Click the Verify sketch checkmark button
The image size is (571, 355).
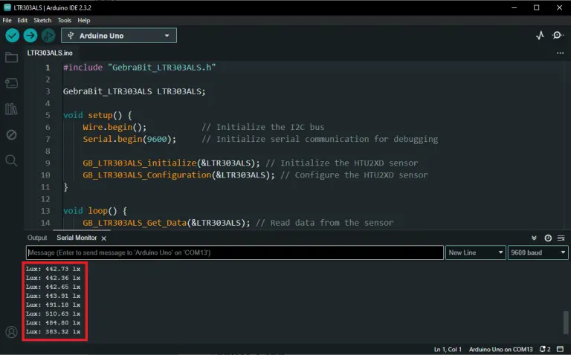click(13, 36)
